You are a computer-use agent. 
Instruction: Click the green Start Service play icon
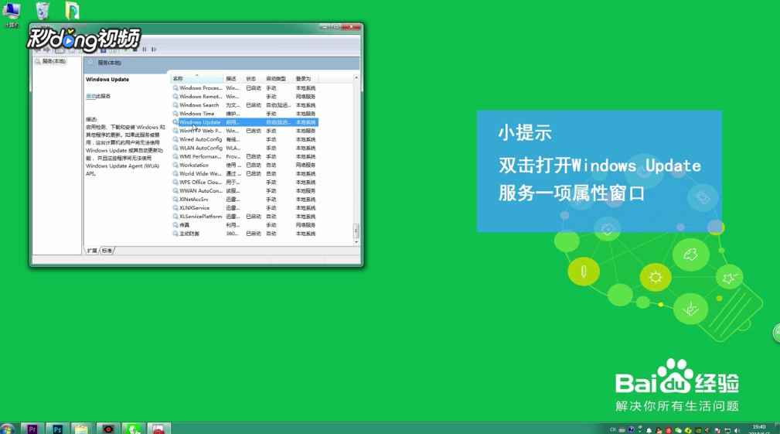[x=126, y=50]
